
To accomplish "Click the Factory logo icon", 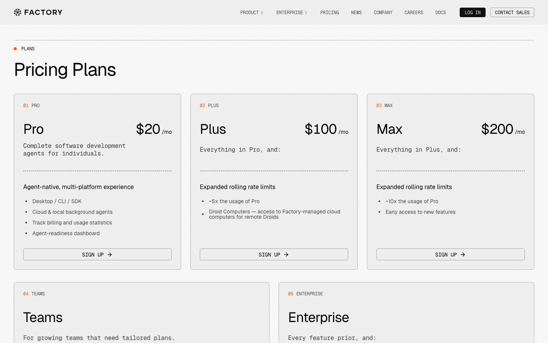I will (18, 12).
